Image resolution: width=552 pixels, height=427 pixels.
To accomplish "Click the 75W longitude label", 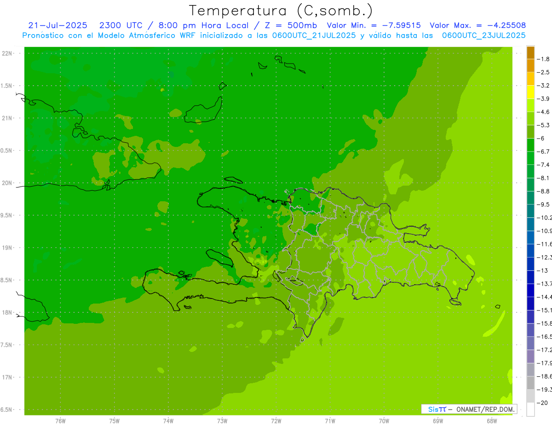I will click(115, 421).
